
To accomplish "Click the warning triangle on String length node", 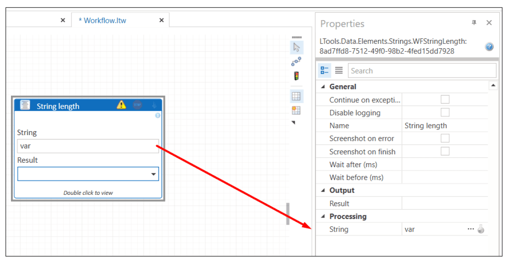I will pyautogui.click(x=121, y=105).
